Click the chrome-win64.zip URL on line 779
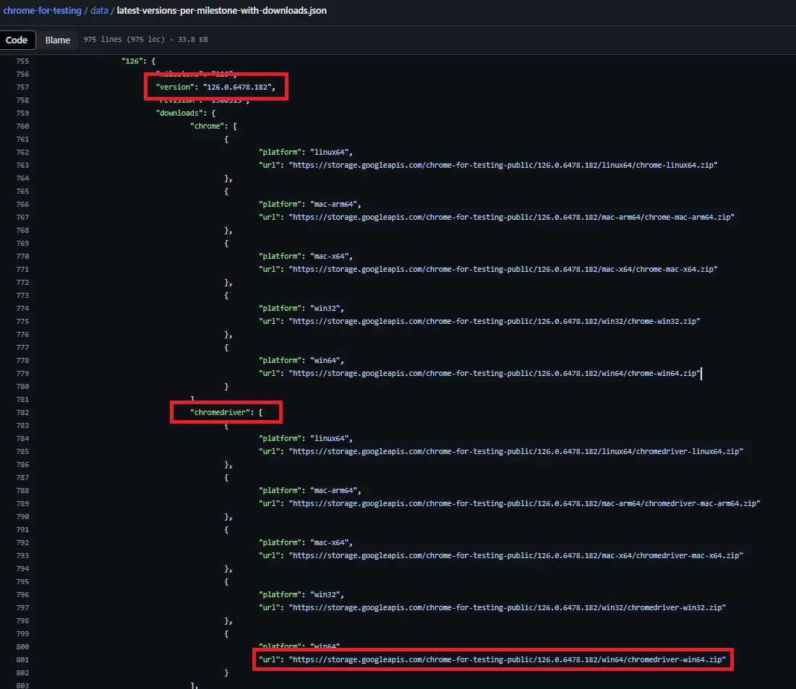The width and height of the screenshot is (796, 689). click(x=495, y=373)
